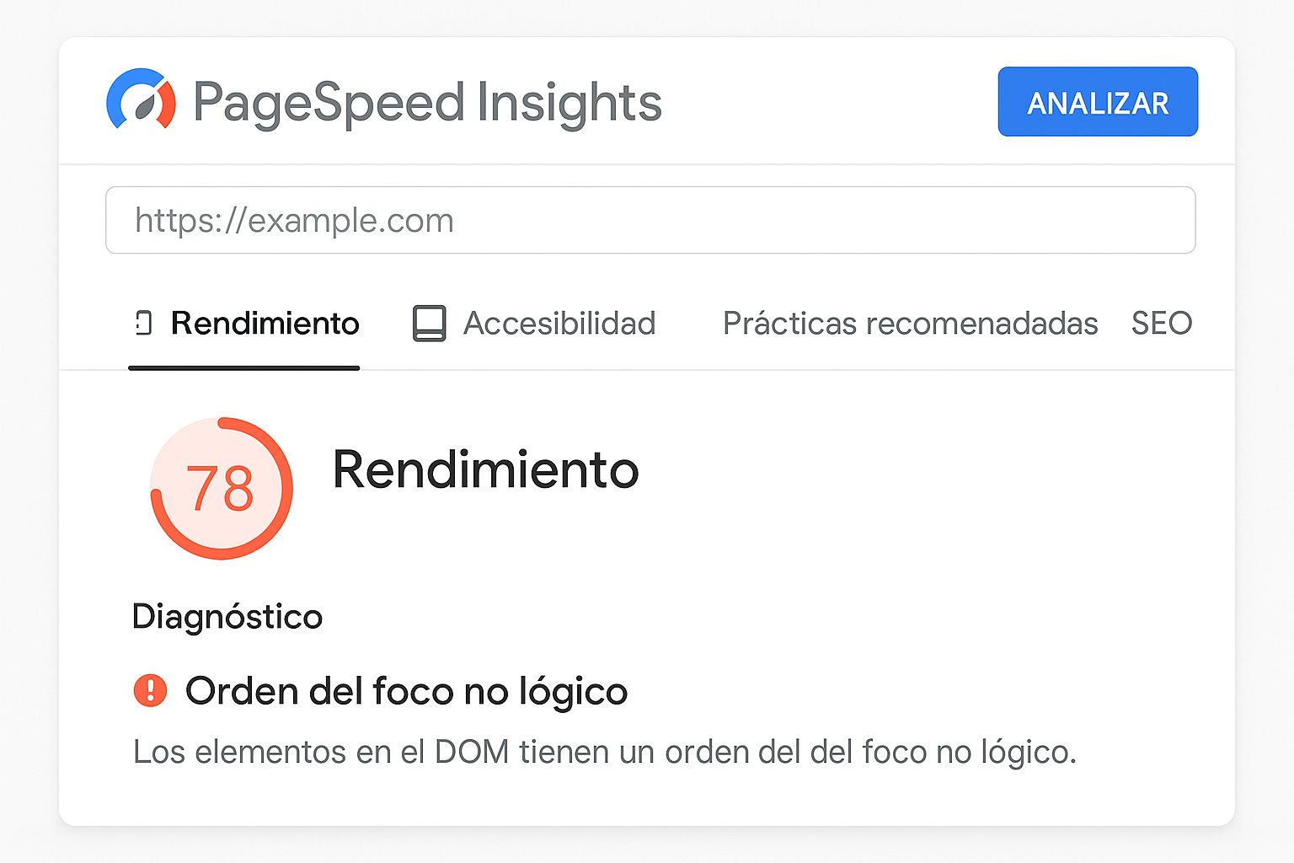This screenshot has height=863, width=1294.
Task: Click the PageSpeed Insights title text
Action: coord(426,101)
